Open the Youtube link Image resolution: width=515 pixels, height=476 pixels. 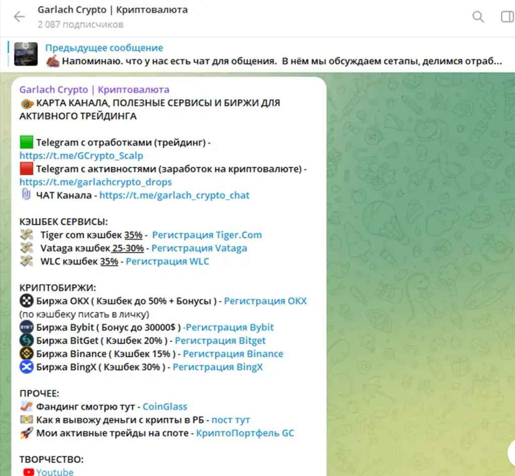tap(55, 472)
